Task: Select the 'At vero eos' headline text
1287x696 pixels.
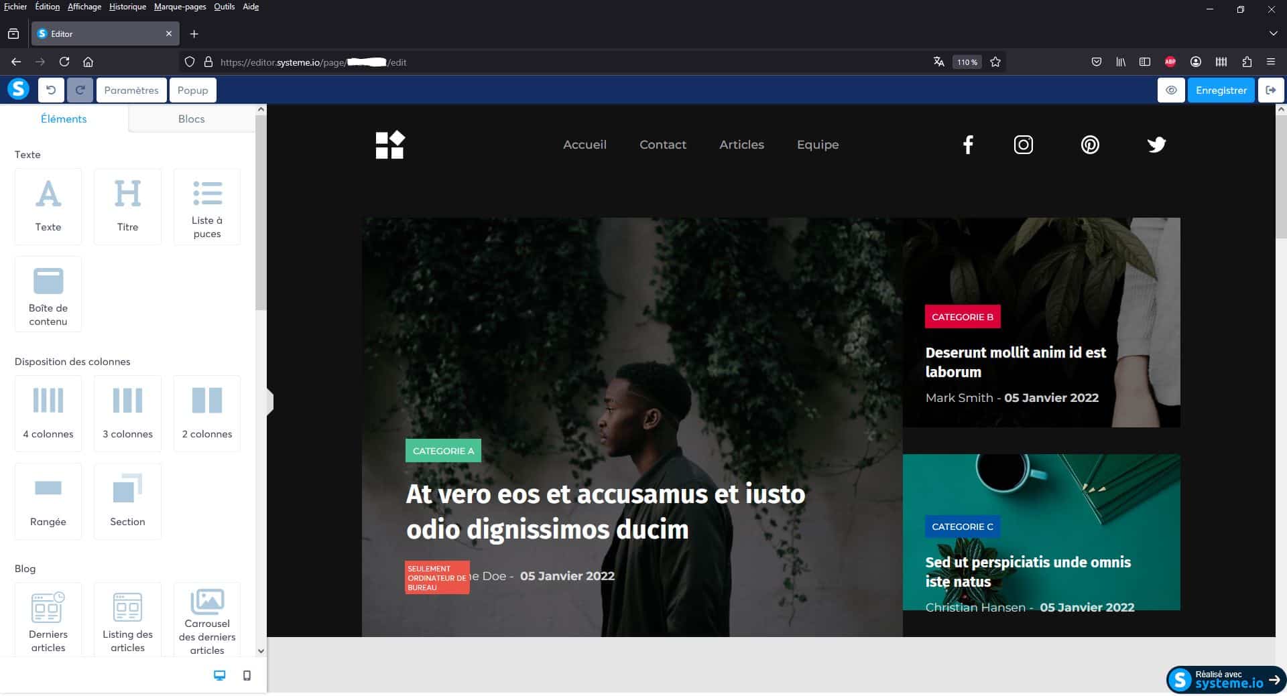Action: [605, 512]
